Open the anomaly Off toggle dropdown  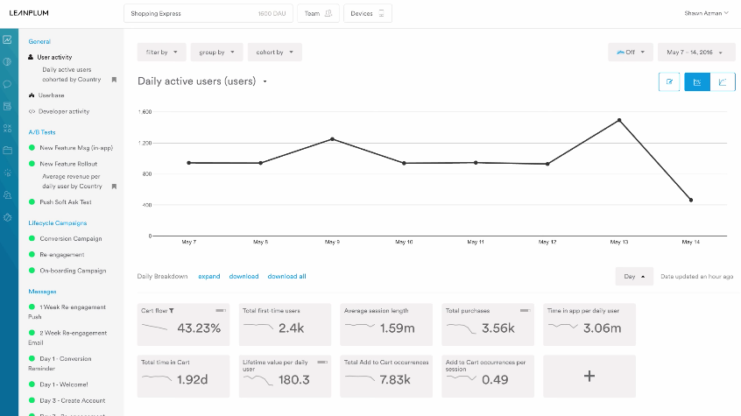[630, 52]
